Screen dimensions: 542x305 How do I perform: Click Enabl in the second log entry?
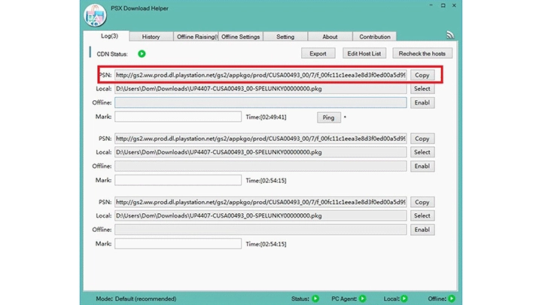422,166
